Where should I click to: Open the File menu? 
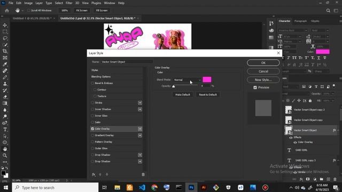click(11, 3)
